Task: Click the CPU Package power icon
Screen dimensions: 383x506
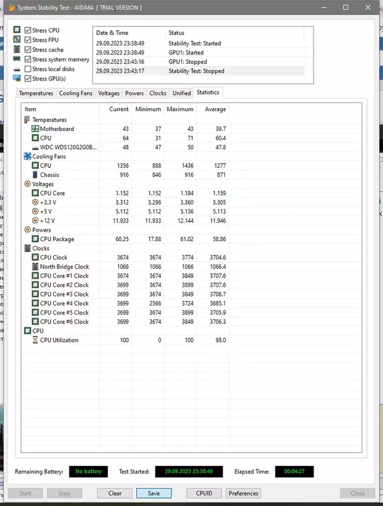Action: tap(35, 239)
